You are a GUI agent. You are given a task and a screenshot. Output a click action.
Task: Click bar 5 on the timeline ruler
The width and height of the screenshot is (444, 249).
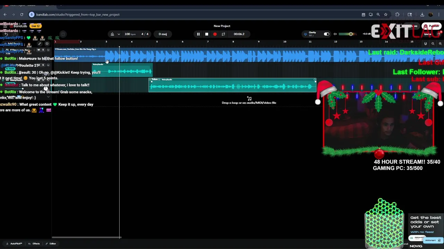pyautogui.click(x=157, y=42)
